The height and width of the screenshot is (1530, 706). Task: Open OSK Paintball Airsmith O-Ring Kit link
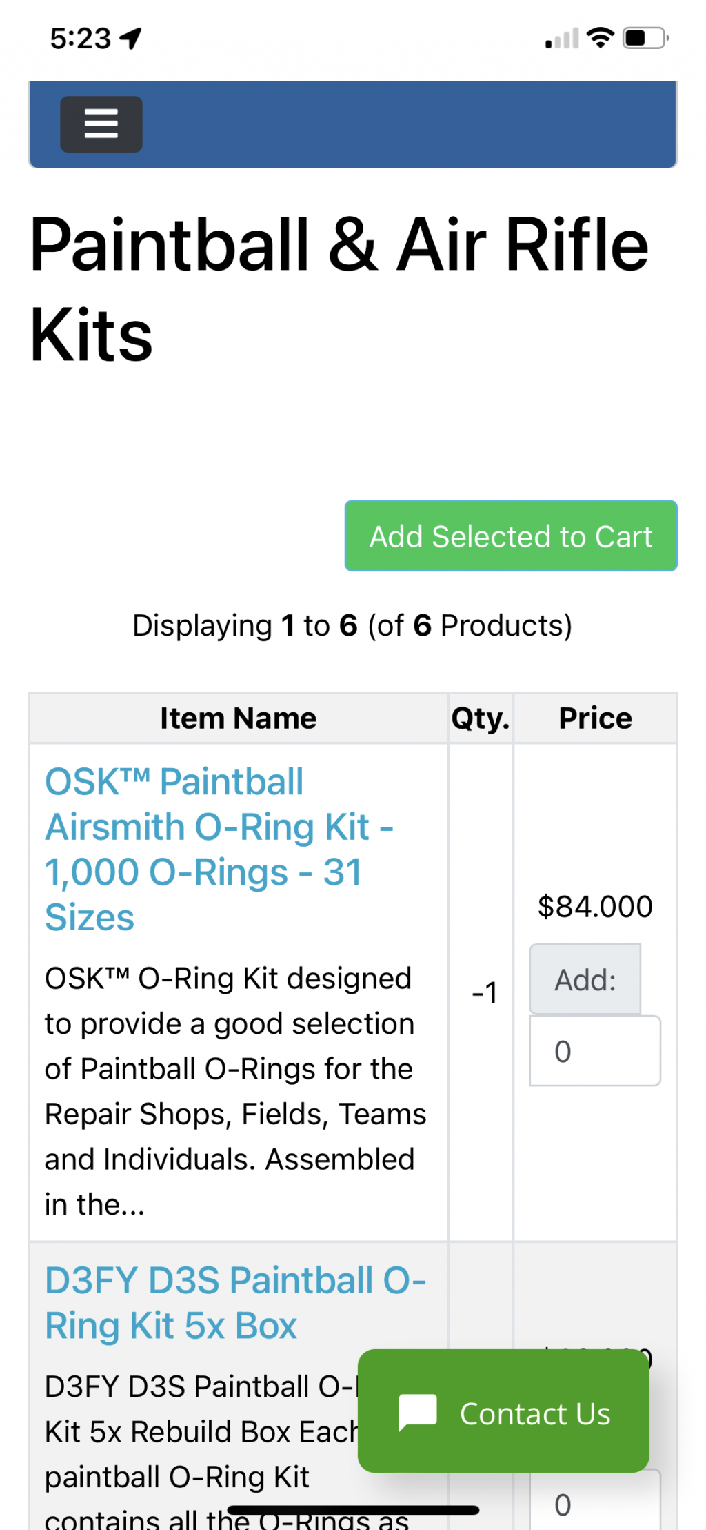pos(219,849)
